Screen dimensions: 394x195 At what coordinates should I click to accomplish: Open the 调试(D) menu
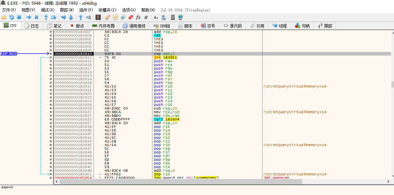(48, 10)
